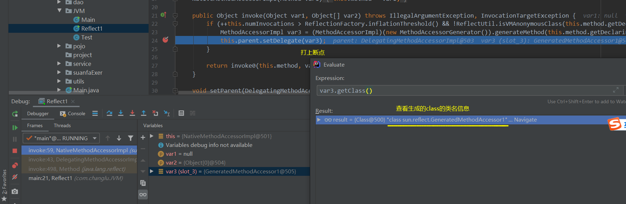Expand the expression field with arrows icon
The image size is (626, 204).
[616, 90]
